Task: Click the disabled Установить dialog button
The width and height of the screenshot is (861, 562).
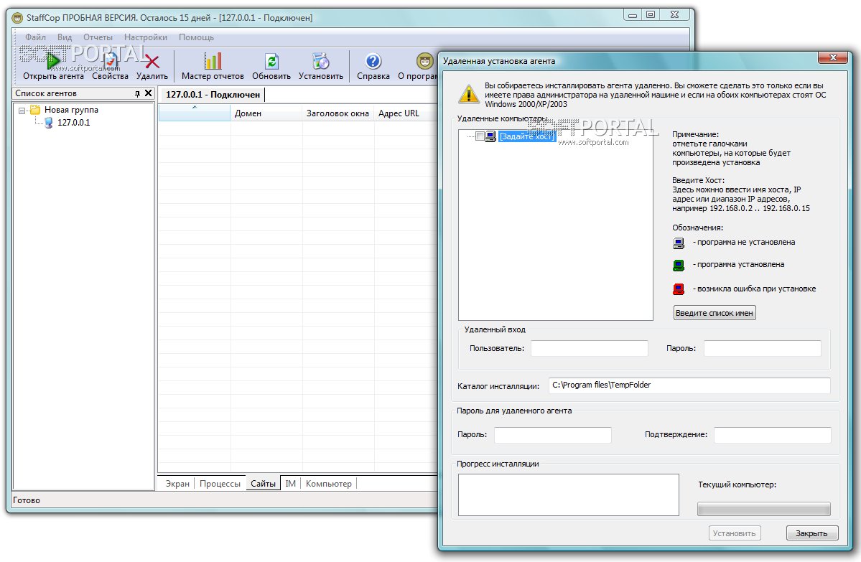Action: 734,533
